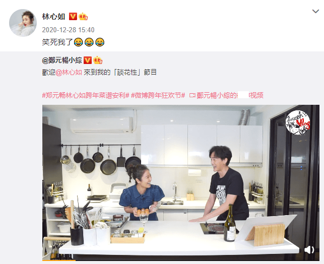324x264 pixels.
Task: Click the last laughing emoji in post
Action: [100, 42]
